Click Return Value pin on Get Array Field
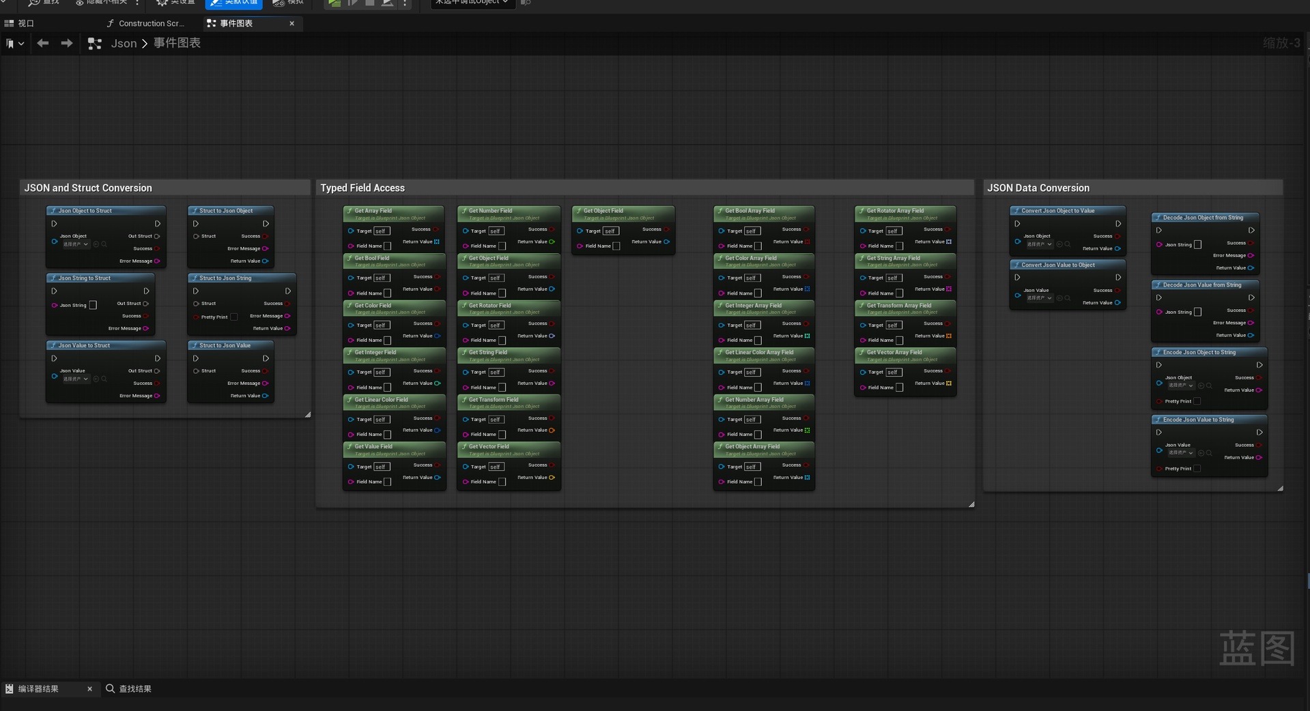The width and height of the screenshot is (1310, 711). [x=437, y=242]
